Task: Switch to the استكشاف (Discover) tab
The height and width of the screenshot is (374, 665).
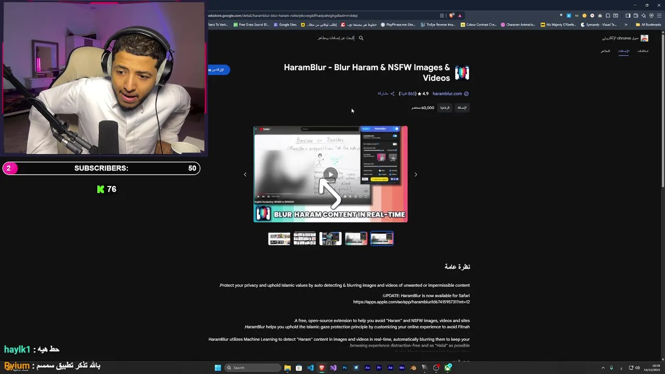Action: pyautogui.click(x=643, y=51)
